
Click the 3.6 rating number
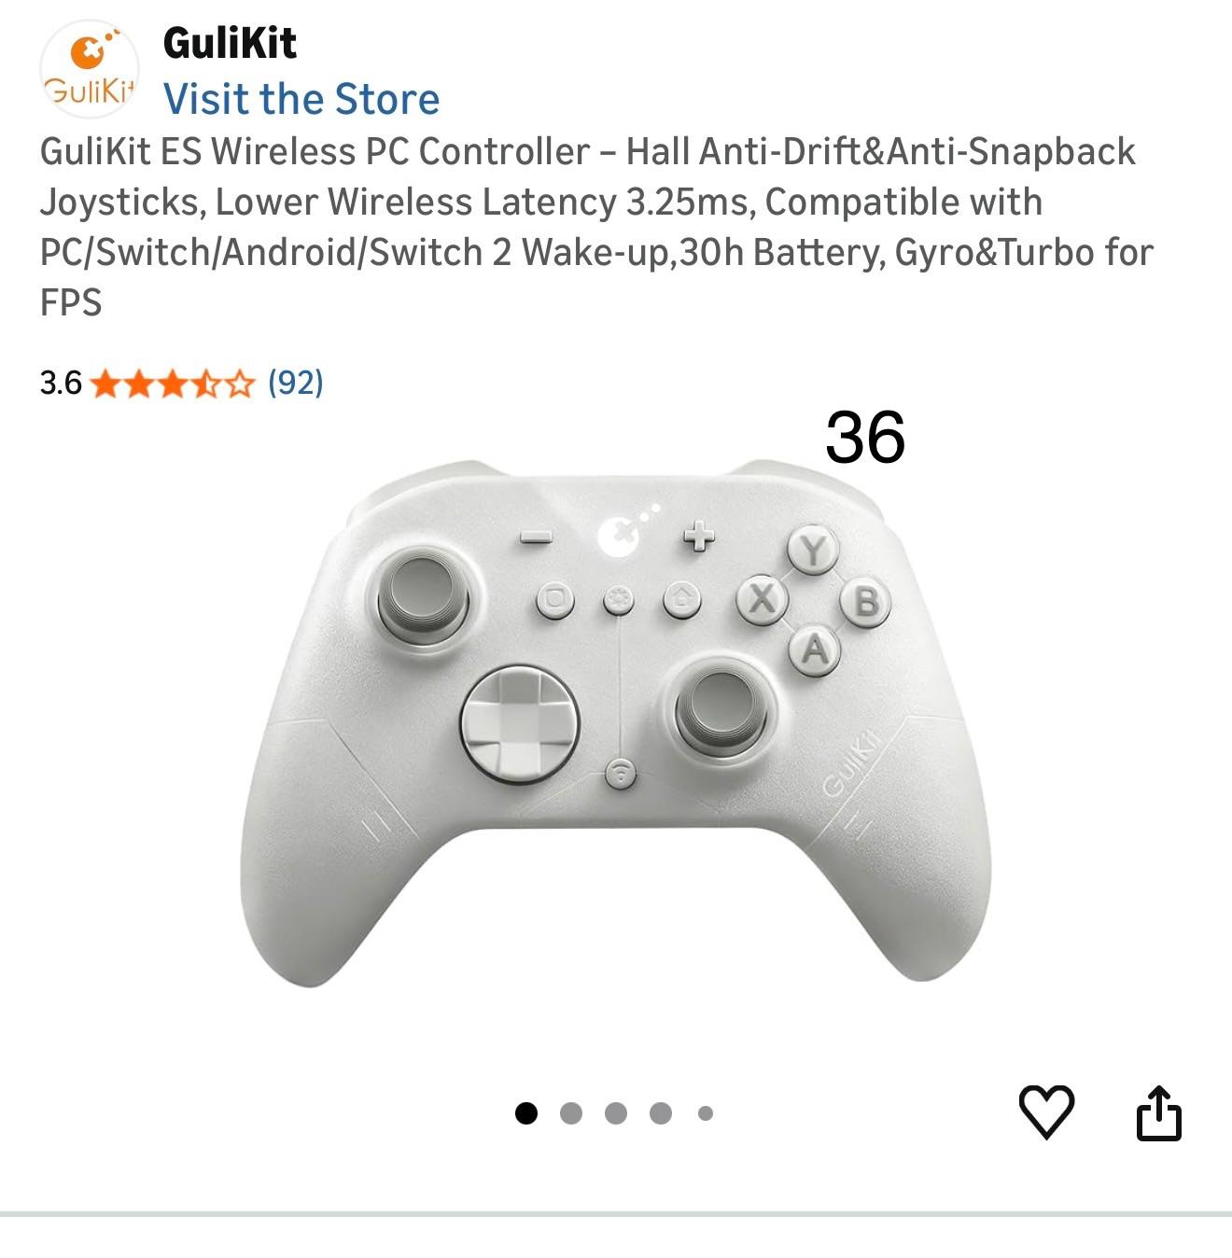61,384
